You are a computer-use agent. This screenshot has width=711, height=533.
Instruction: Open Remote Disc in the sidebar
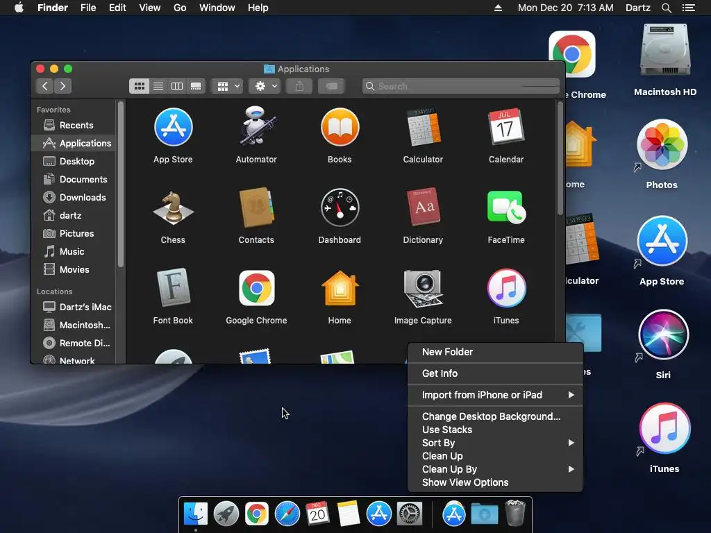point(74,343)
